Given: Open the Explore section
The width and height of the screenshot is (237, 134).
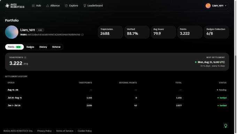Looking at the screenshot, I should [x=71, y=6].
